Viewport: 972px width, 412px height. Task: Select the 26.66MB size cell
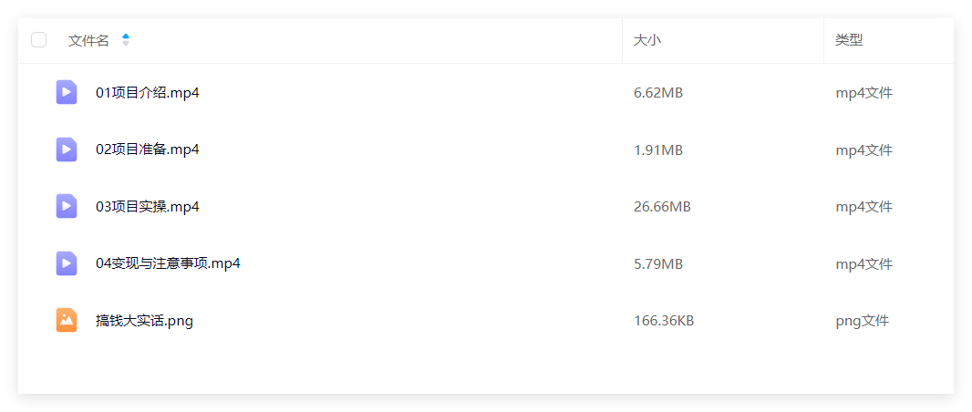coord(662,207)
